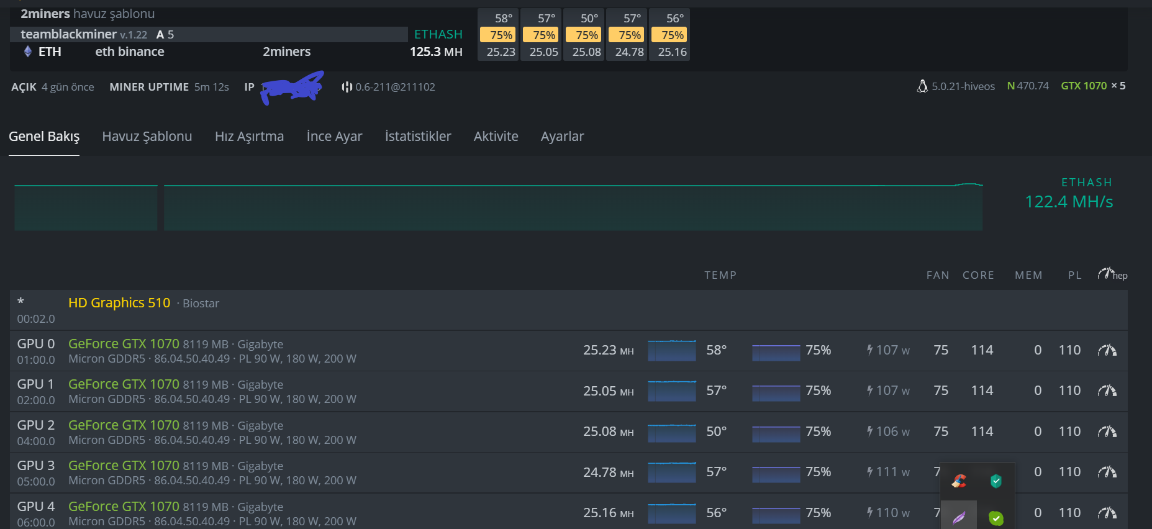Screen dimensions: 1152x529
Task: Open the green checkmark tray icon
Action: [996, 517]
